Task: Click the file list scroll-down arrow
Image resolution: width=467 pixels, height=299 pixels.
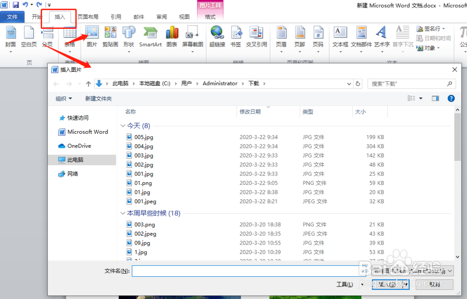Action: coord(458,257)
